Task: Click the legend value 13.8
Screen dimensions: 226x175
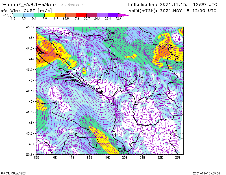Action: pyautogui.click(x=66, y=18)
